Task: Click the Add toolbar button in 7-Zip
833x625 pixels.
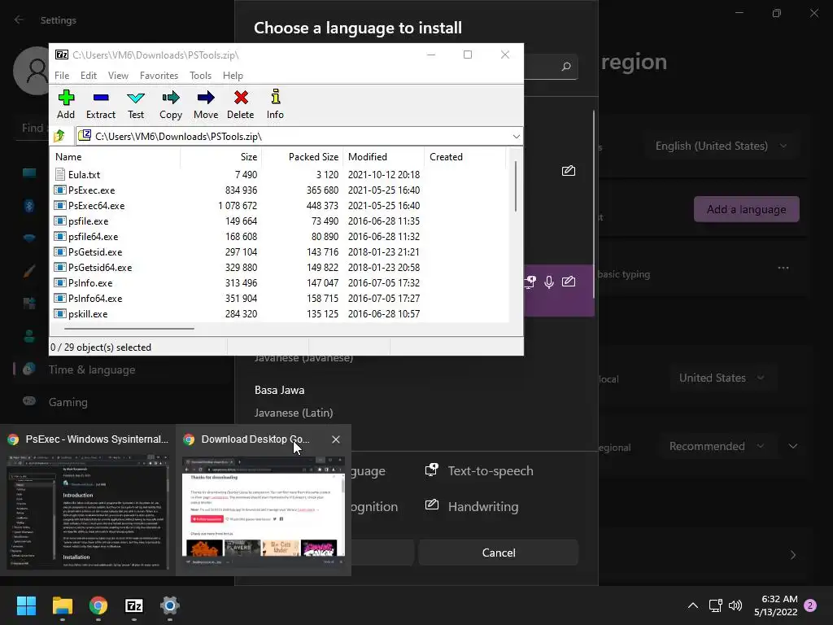Action: [66, 105]
